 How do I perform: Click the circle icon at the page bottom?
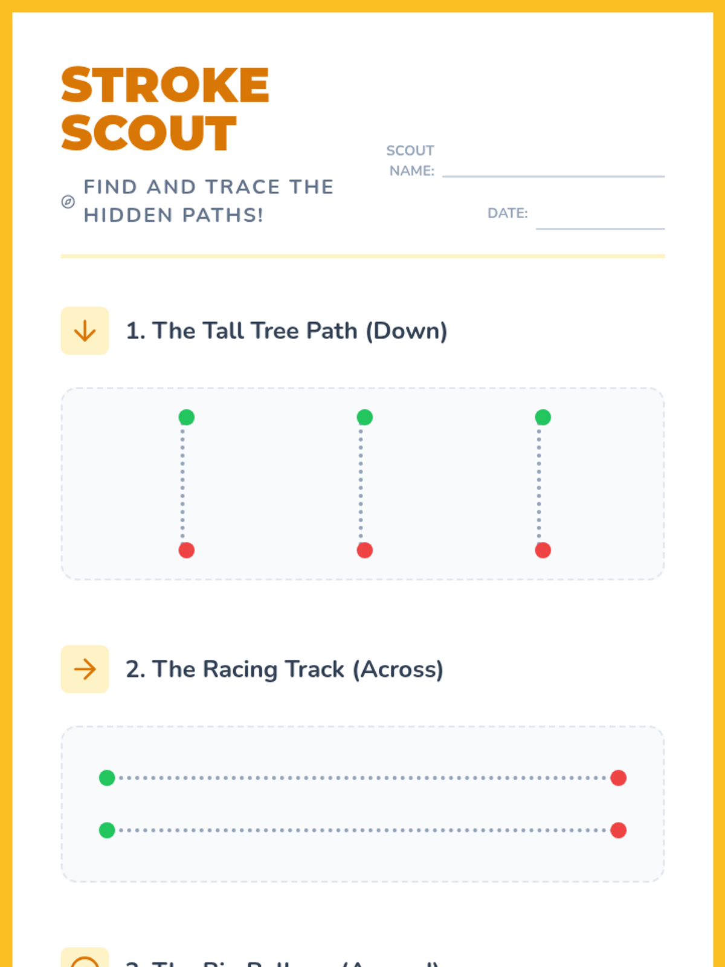[85, 961]
